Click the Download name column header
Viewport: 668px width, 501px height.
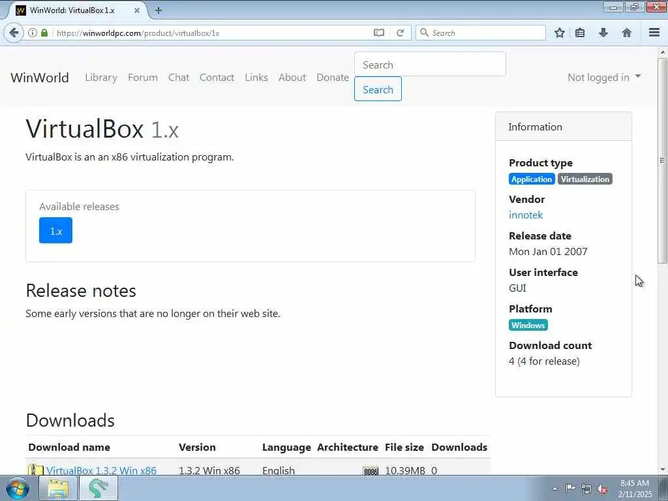pyautogui.click(x=69, y=448)
